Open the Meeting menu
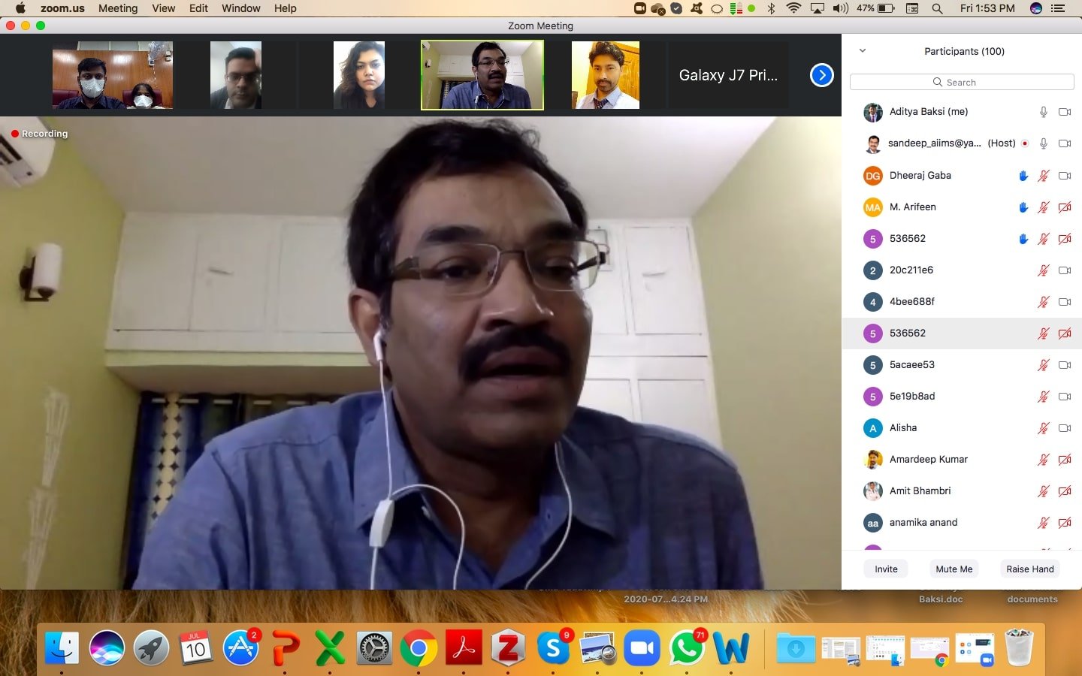1082x676 pixels. pyautogui.click(x=118, y=8)
